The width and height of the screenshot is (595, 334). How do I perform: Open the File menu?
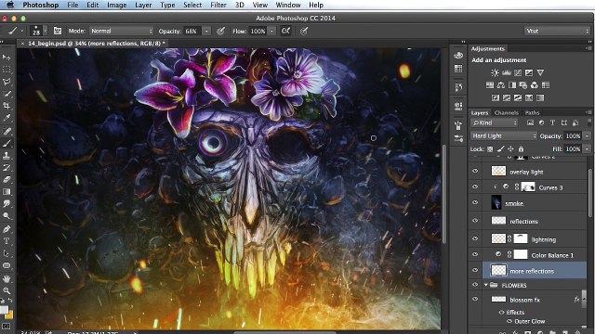coord(73,5)
